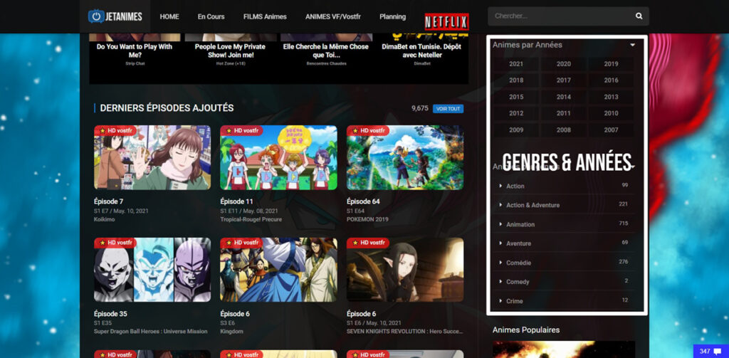
Task: Click the VOIR TOUT button
Action: [449, 109]
